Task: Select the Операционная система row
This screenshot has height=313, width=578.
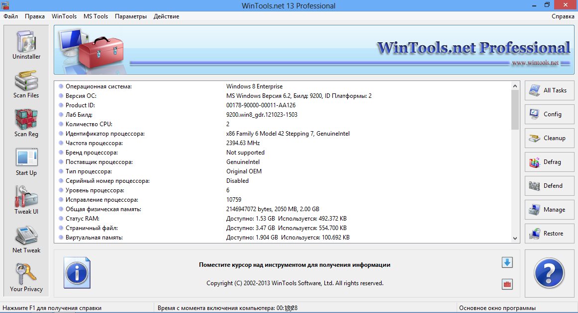Action: (x=98, y=86)
